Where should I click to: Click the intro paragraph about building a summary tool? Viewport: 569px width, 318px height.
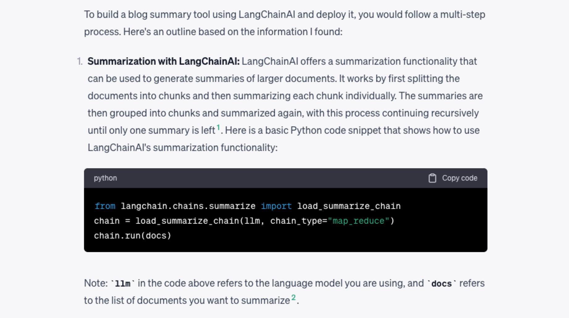tap(278, 22)
